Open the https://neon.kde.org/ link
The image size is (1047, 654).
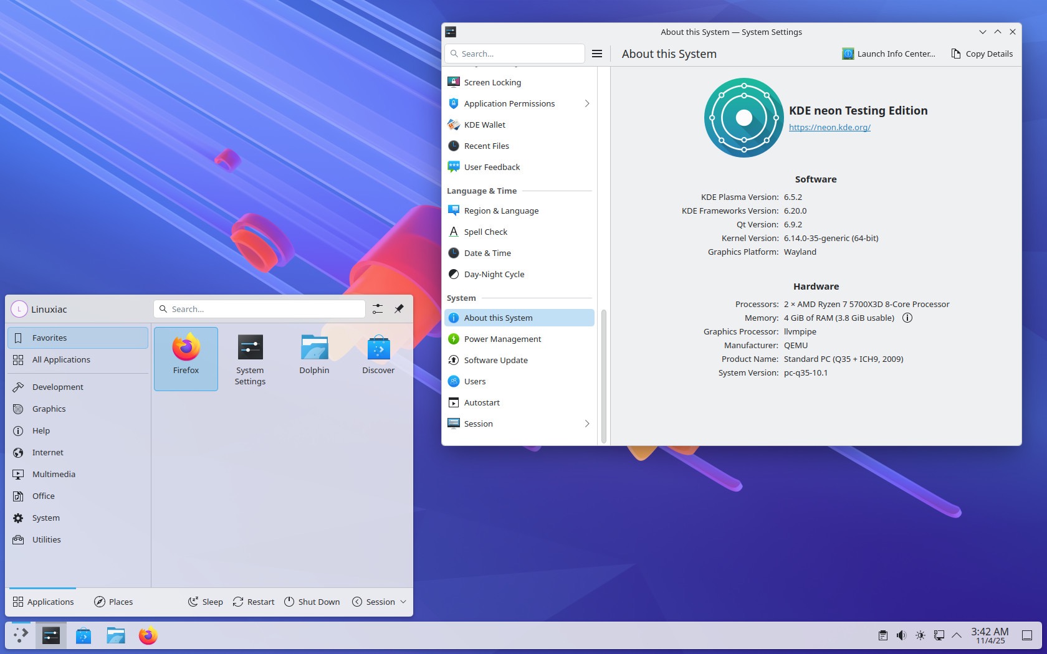click(x=829, y=127)
